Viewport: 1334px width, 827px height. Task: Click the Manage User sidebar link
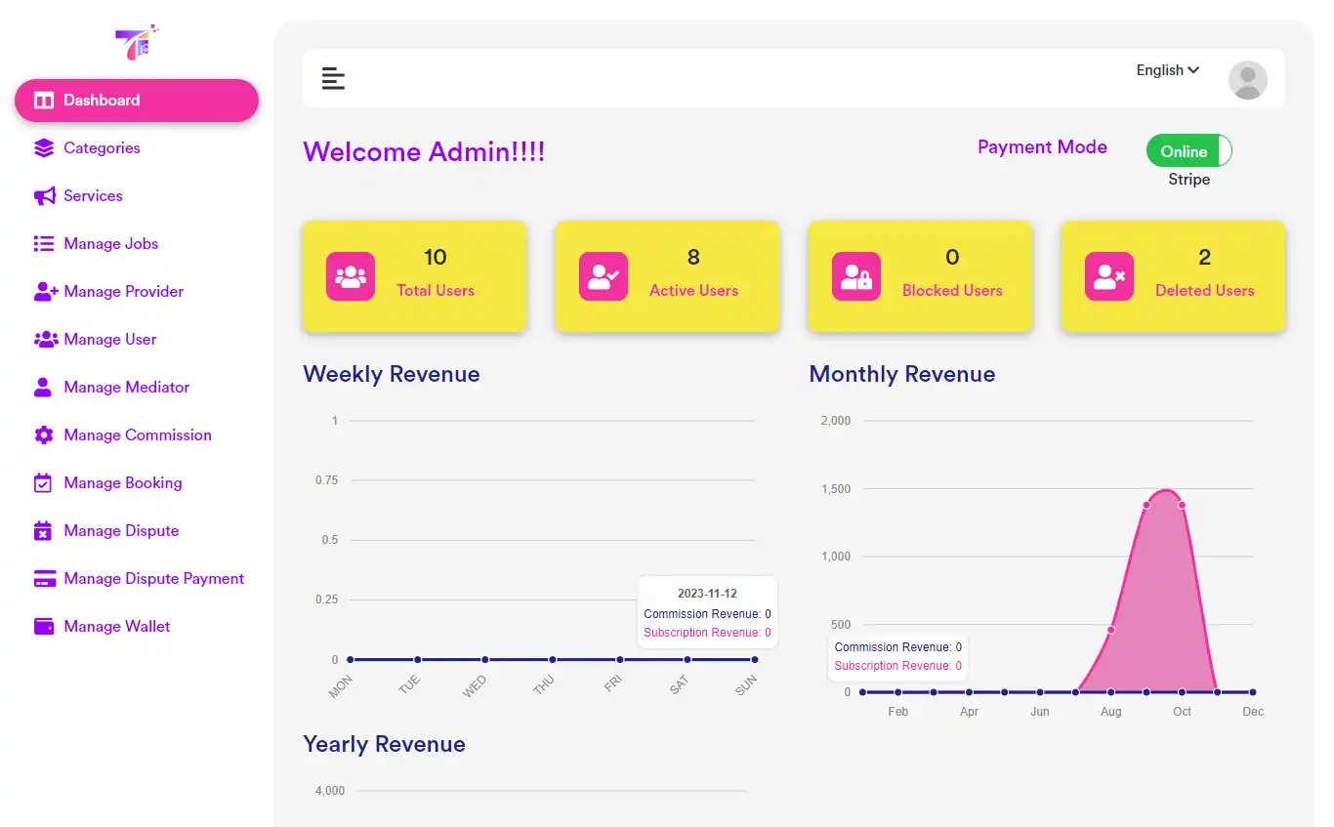click(x=109, y=339)
